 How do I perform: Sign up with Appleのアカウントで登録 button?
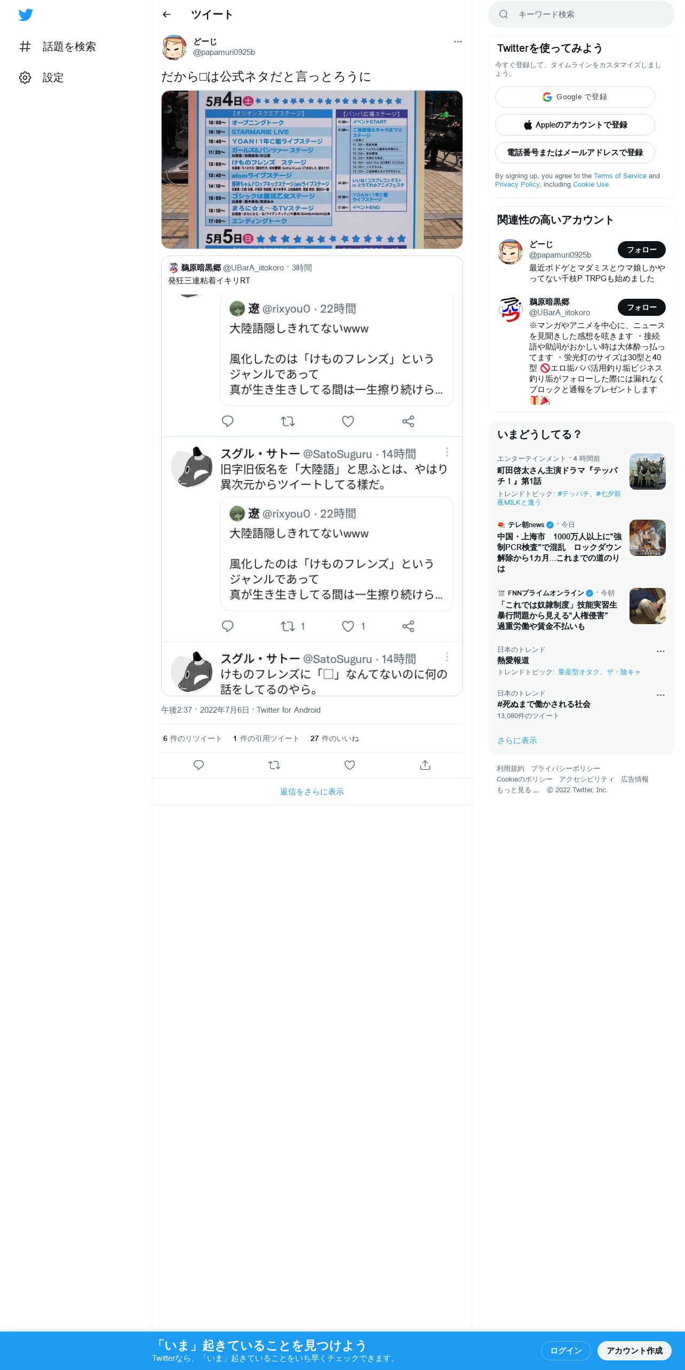pyautogui.click(x=575, y=125)
